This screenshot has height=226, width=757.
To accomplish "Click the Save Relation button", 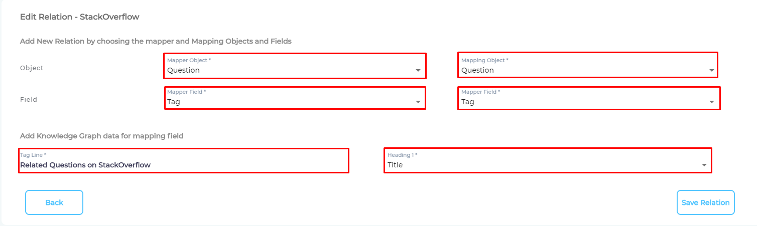I will [705, 202].
